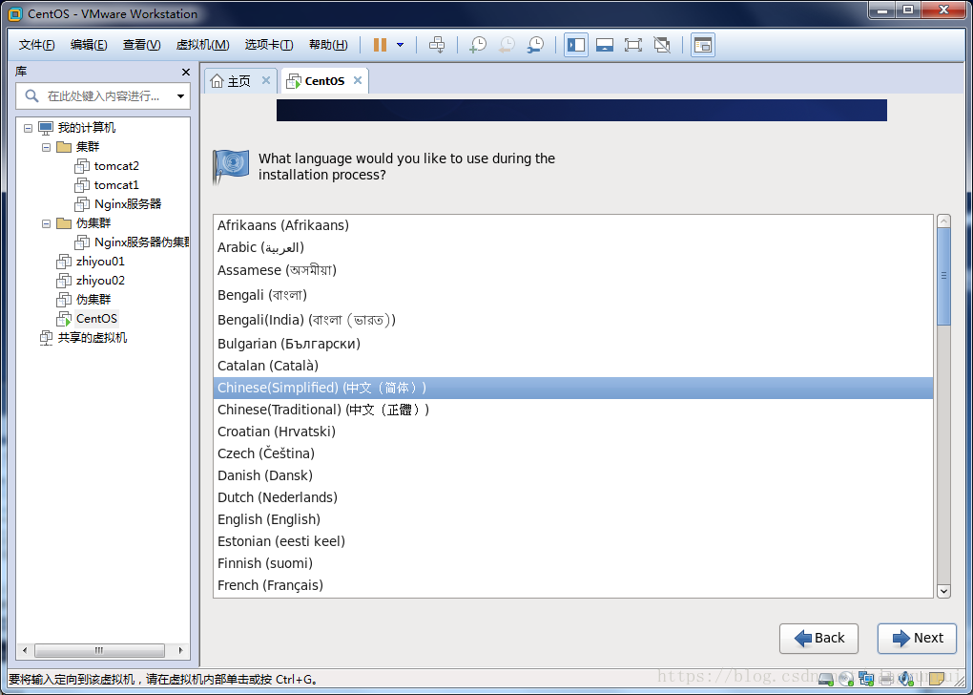Image resolution: width=973 pixels, height=695 pixels.
Task: Select Bulgarian language
Action: (x=572, y=344)
